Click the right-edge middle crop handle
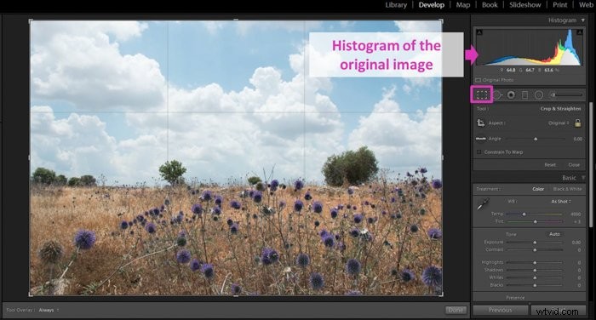 (442, 157)
